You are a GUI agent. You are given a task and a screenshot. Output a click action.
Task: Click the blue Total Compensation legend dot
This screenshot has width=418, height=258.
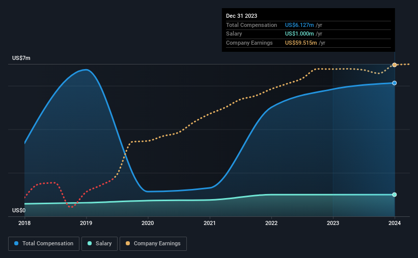pos(16,243)
